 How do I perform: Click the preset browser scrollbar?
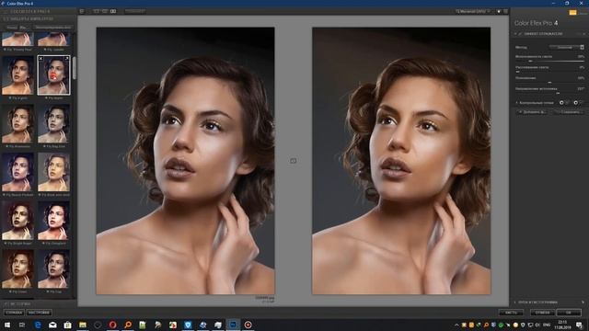(x=75, y=68)
